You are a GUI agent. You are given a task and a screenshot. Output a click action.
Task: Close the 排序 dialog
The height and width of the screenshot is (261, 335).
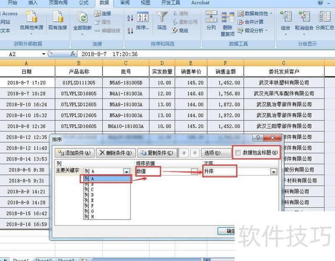tap(273, 138)
